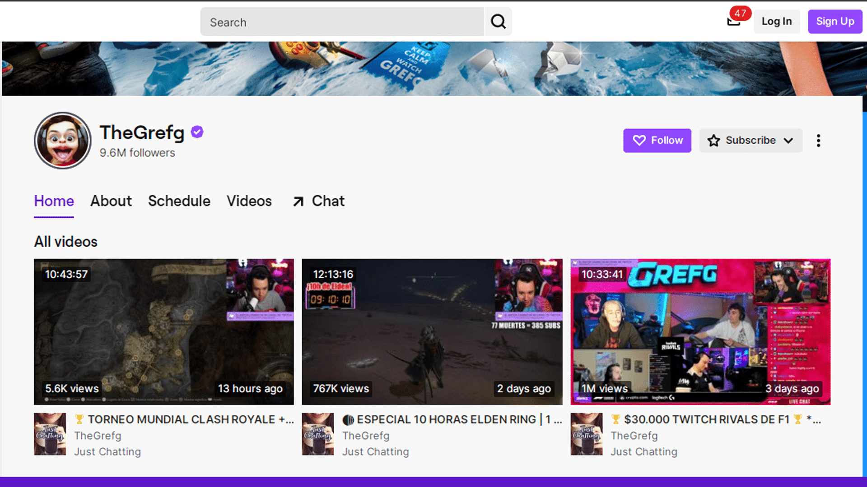Click the Sign Up button
Screen dimensions: 867x487
tap(835, 21)
